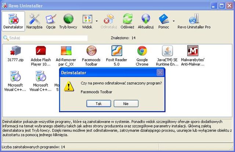Close the Revo Uninstaller window
The image size is (235, 152).
(x=229, y=6)
